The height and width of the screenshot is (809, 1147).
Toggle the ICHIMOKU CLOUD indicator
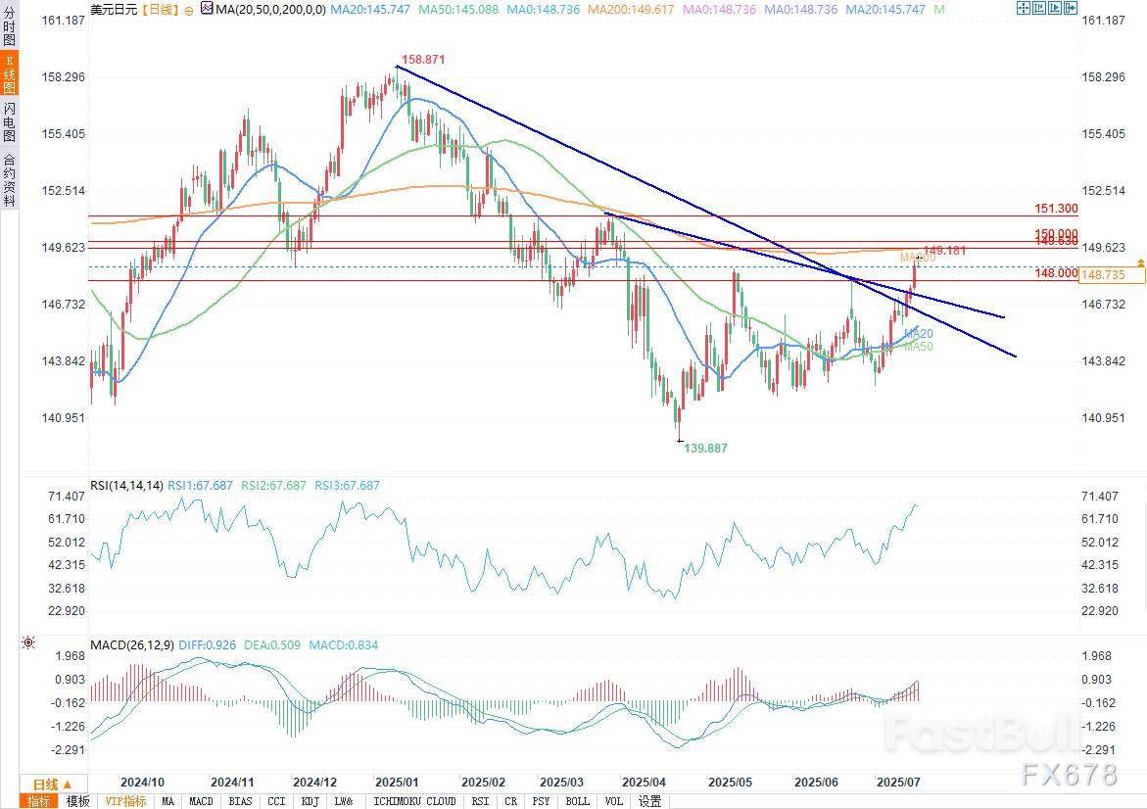point(414,801)
